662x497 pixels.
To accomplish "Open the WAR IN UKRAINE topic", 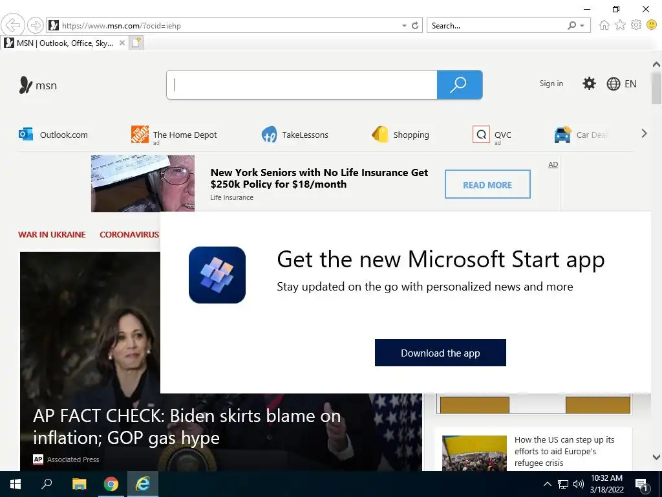I will point(52,234).
